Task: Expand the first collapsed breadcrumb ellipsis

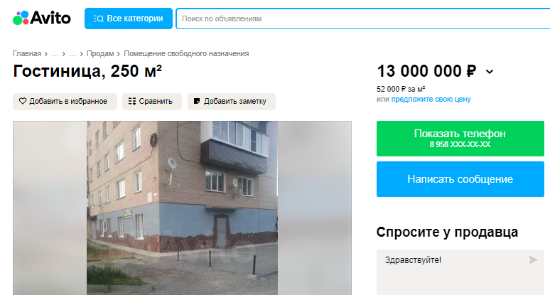Action: (x=55, y=53)
